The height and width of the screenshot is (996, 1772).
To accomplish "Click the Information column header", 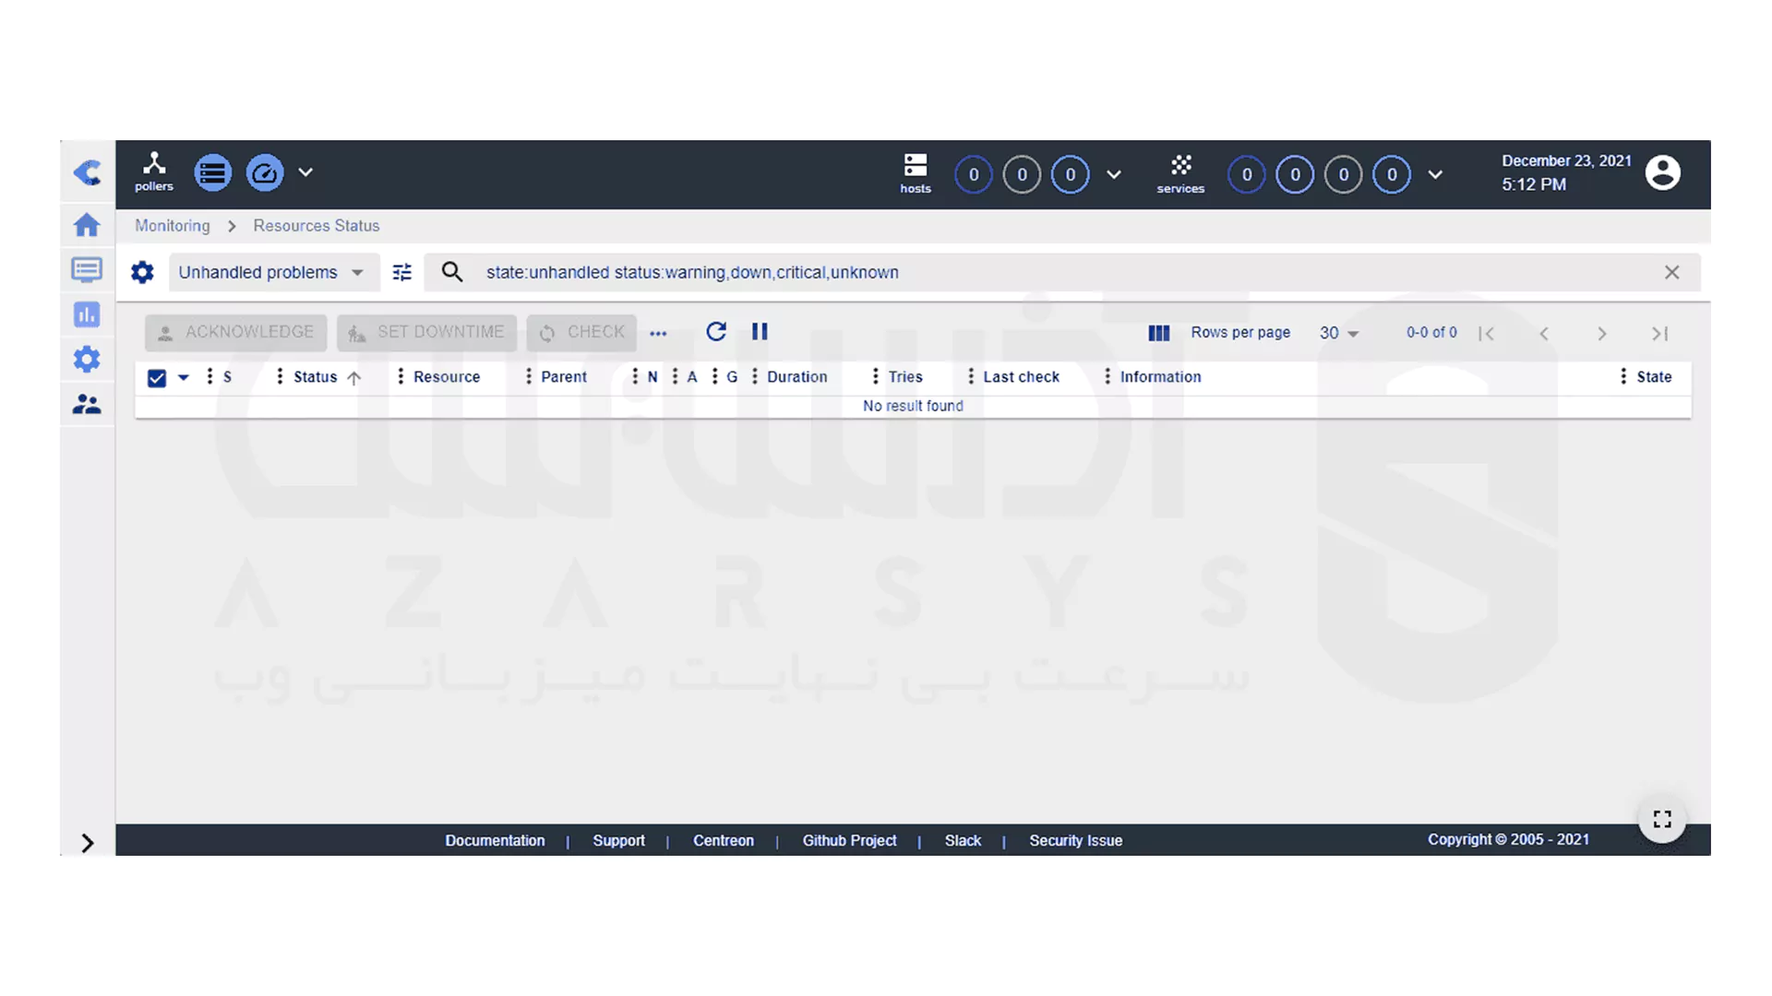I will click(x=1161, y=377).
